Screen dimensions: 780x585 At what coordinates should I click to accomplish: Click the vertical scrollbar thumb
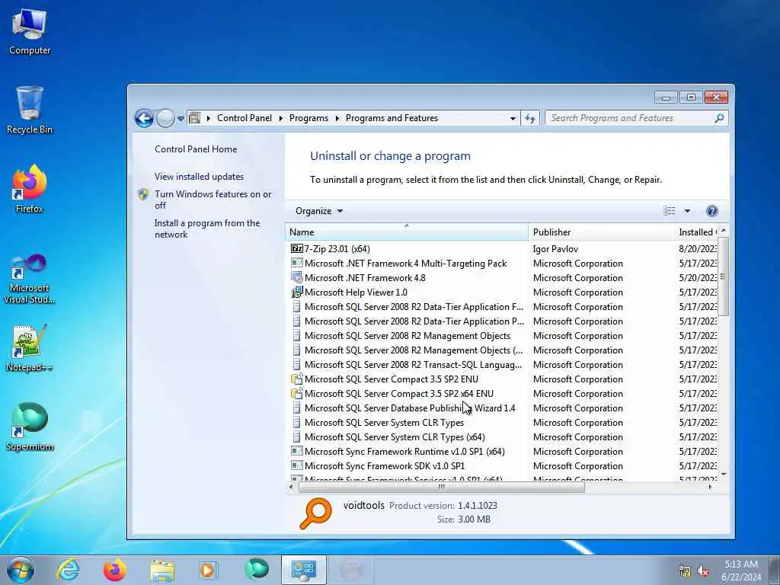[724, 277]
